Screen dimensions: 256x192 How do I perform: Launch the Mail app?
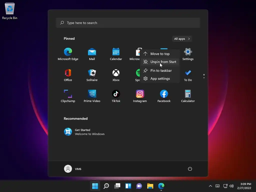(x=92, y=54)
